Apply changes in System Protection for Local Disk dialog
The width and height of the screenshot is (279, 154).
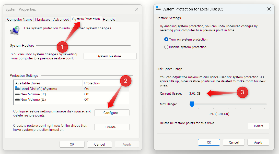tap(258, 142)
